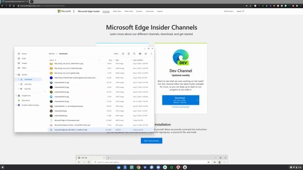The image size is (303, 170).
Task: Expand the Play files tree arrow
Action: coord(19,89)
